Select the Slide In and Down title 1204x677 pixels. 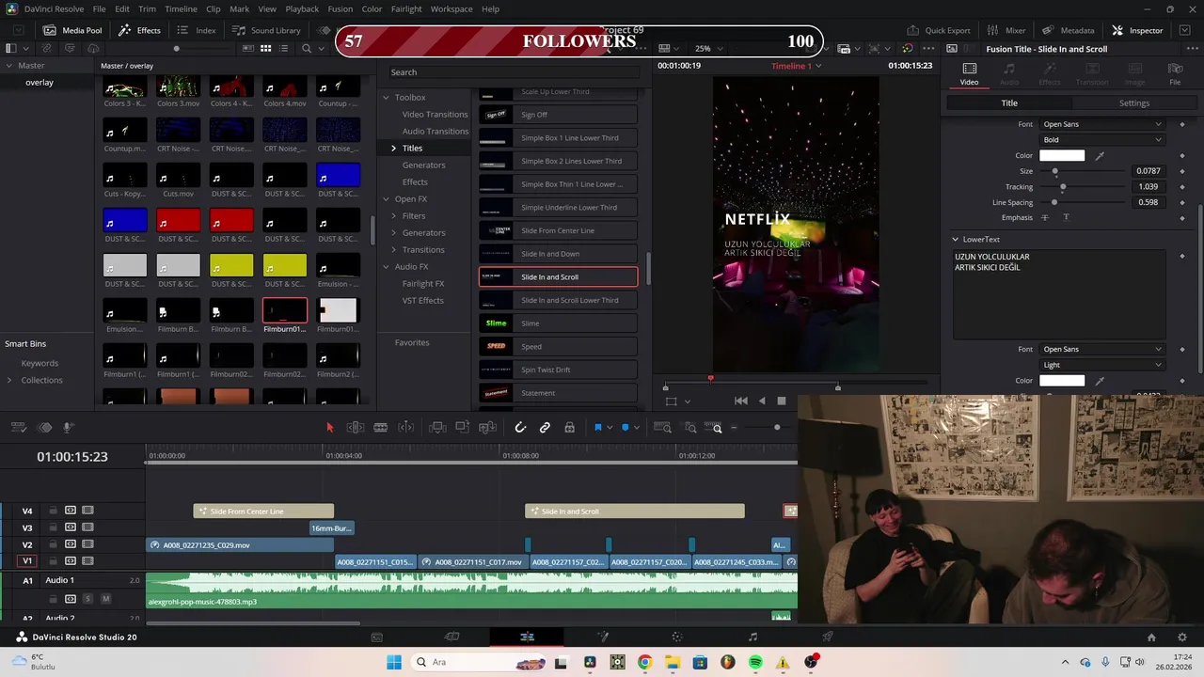[x=558, y=254]
